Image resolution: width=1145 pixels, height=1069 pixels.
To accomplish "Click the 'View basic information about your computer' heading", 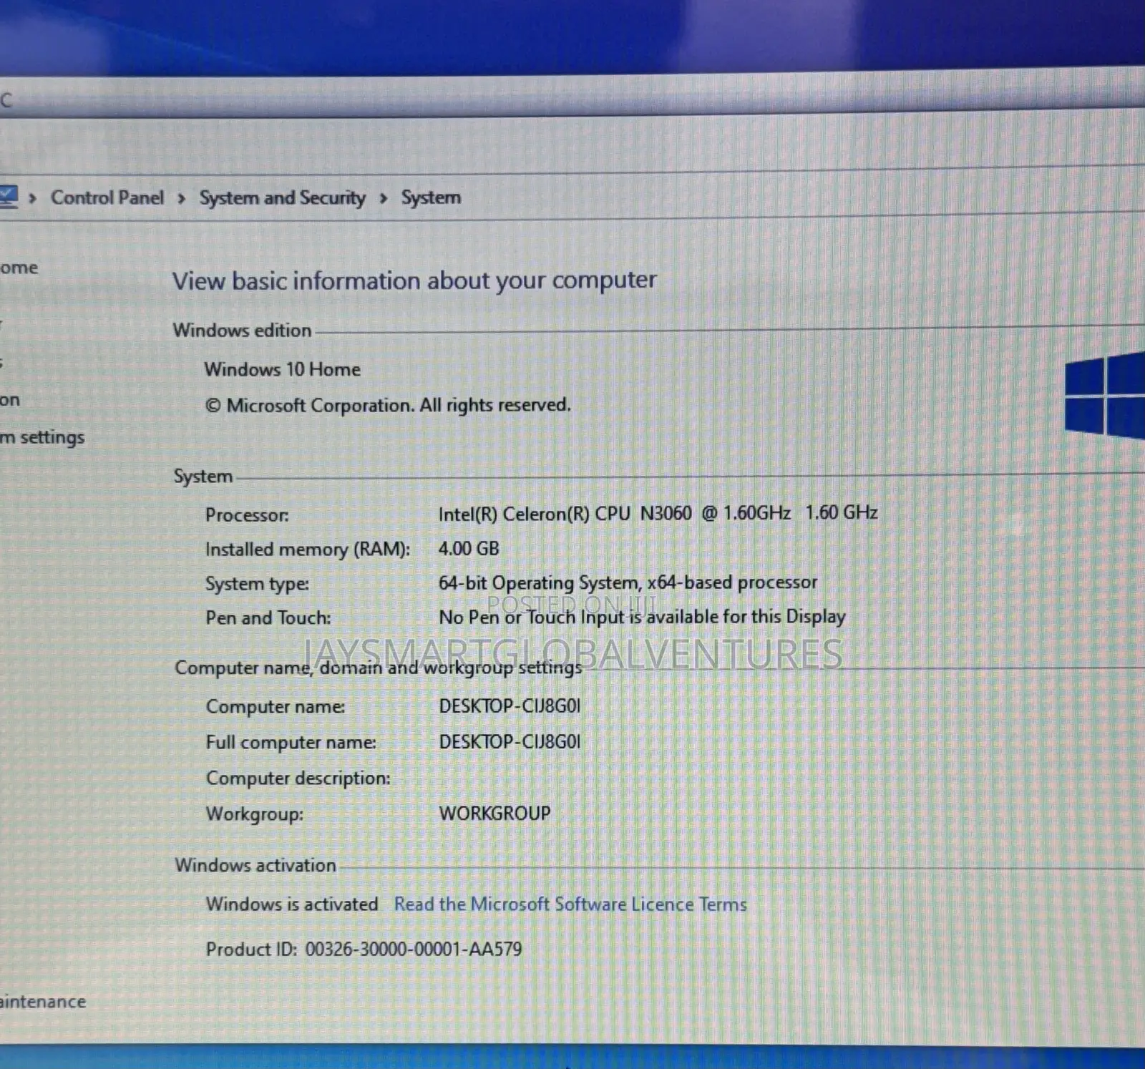I will coord(414,280).
